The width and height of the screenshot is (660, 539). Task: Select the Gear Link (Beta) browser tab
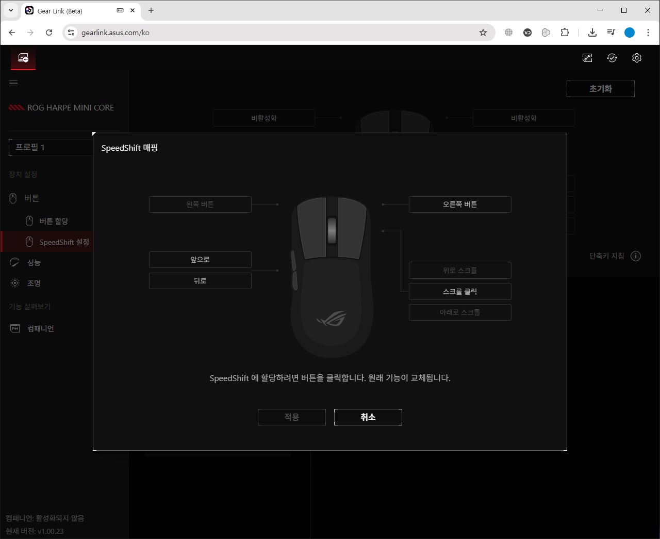80,10
